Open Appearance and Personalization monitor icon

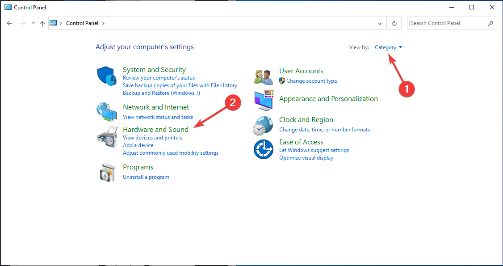click(264, 101)
